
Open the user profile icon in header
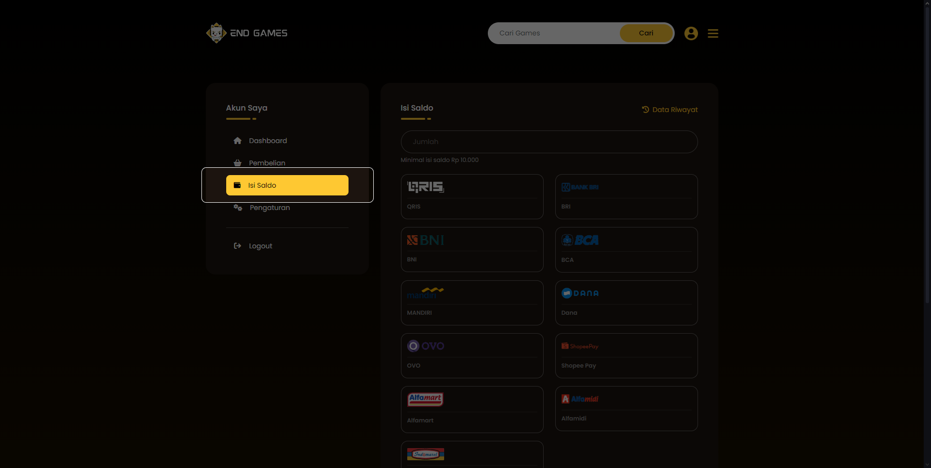(x=691, y=33)
